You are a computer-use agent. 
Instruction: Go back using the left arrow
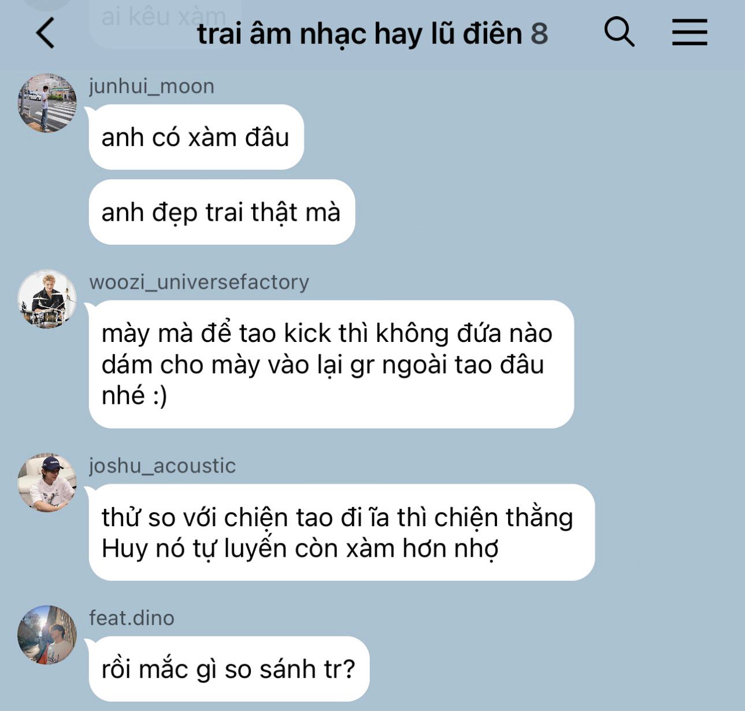[46, 33]
